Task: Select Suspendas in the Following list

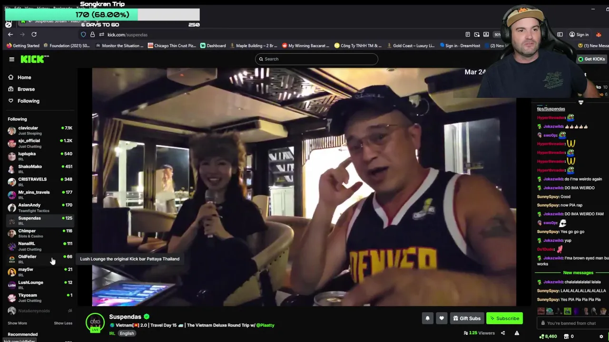Action: (40, 220)
